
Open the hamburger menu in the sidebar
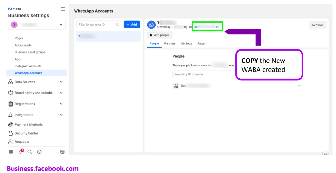[x=63, y=9]
